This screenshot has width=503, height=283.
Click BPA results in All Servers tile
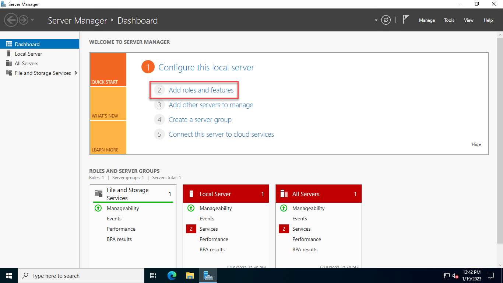[x=305, y=249]
